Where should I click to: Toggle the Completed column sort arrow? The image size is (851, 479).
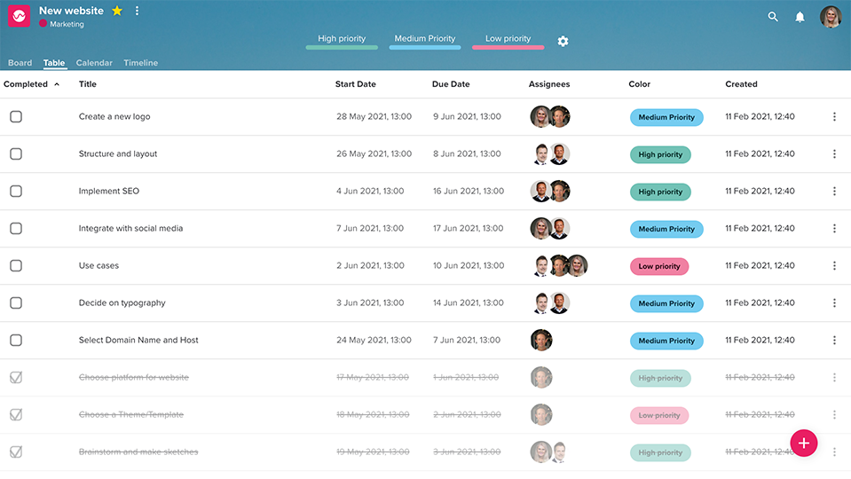coord(57,84)
